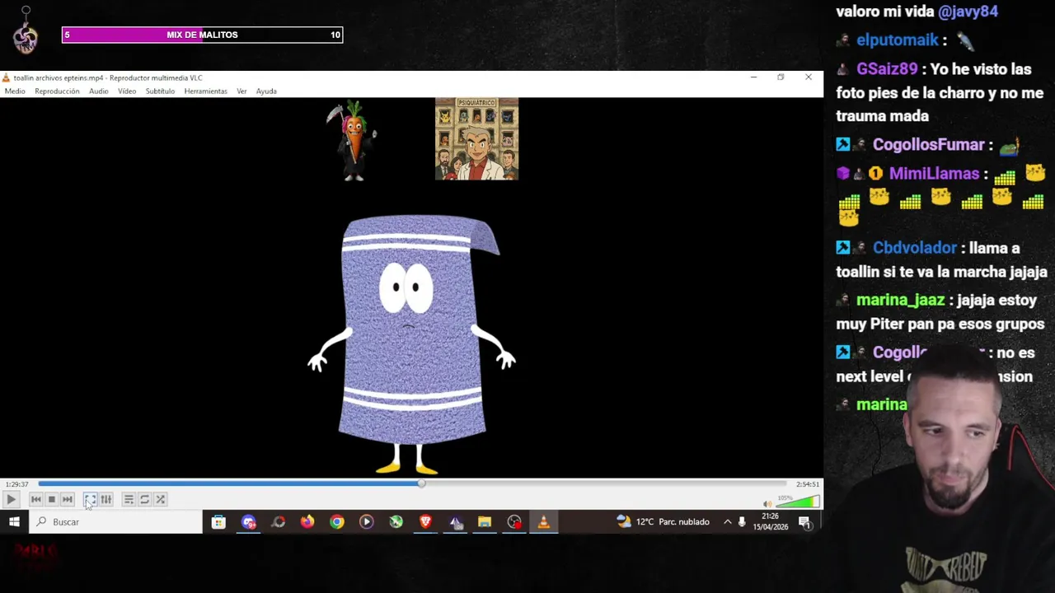Expand hidden system tray icons
The width and height of the screenshot is (1055, 593).
pyautogui.click(x=727, y=521)
